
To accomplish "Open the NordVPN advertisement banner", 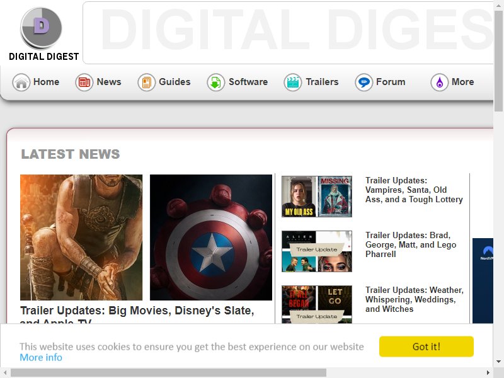I will pos(483,280).
